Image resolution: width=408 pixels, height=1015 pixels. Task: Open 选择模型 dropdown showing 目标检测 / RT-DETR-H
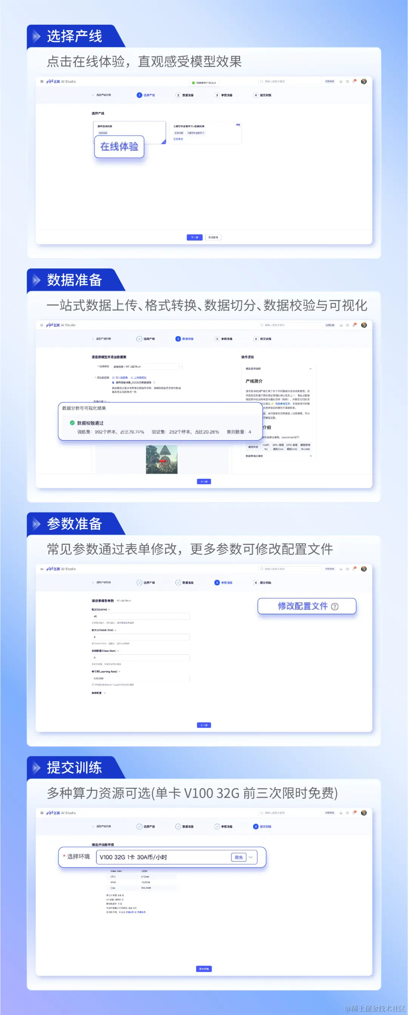(x=147, y=367)
